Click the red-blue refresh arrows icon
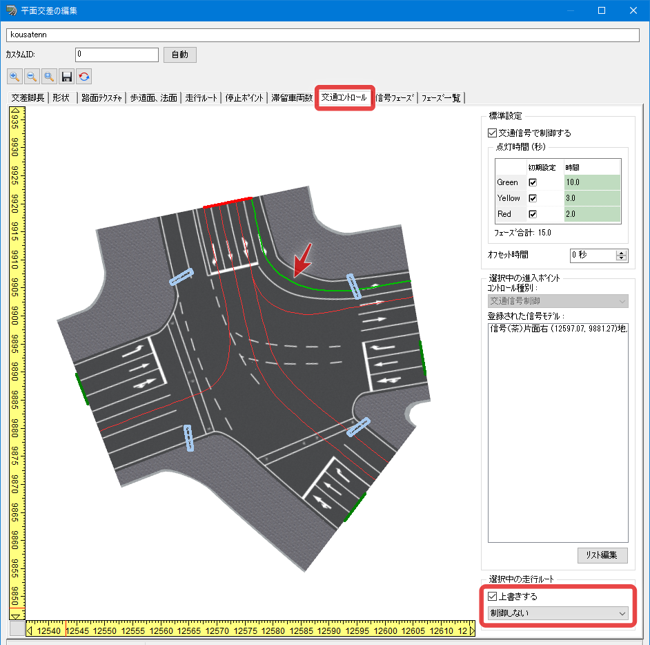 tap(84, 77)
